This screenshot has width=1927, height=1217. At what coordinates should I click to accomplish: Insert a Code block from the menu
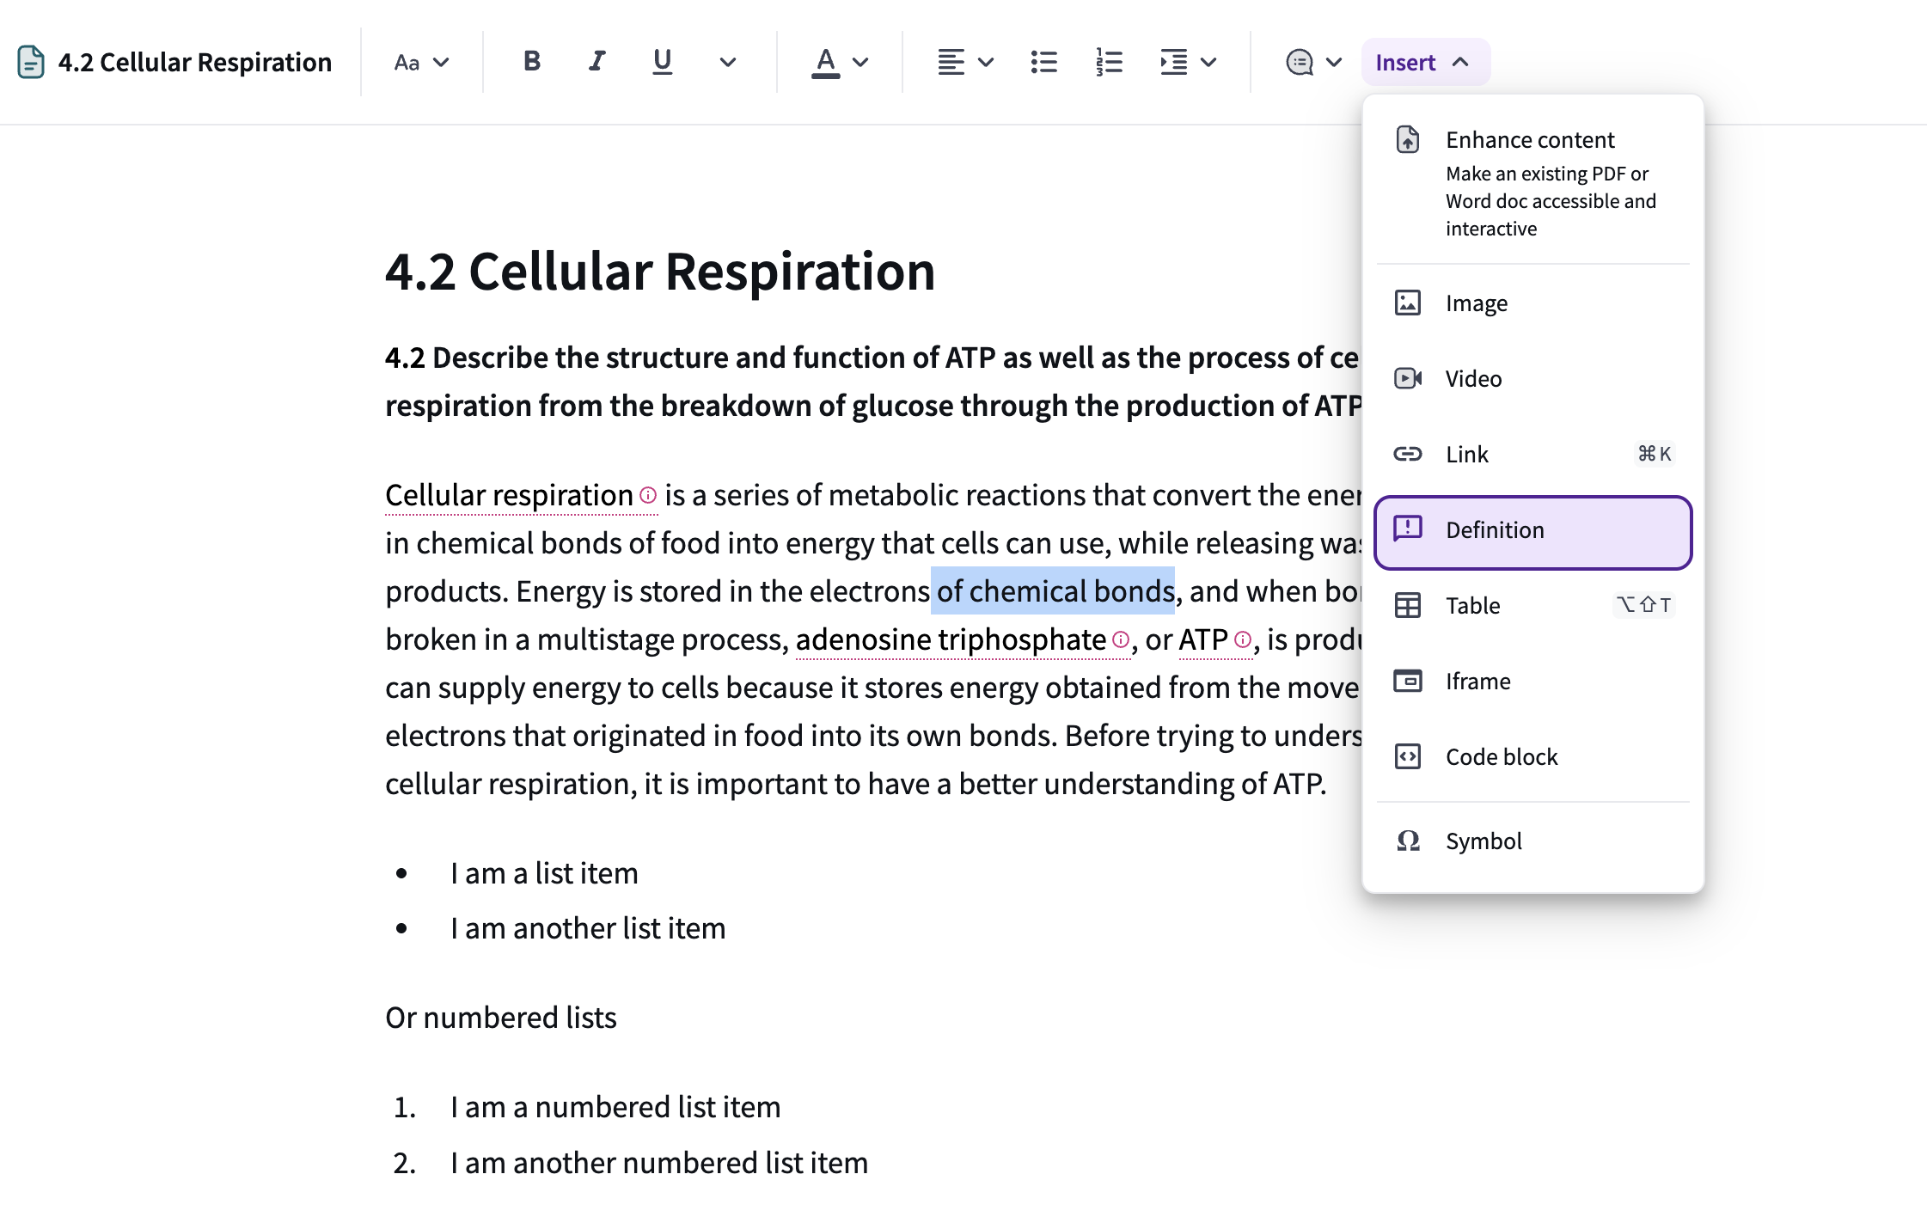[1533, 756]
